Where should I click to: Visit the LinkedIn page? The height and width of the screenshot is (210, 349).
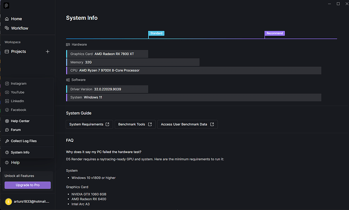(x=17, y=101)
